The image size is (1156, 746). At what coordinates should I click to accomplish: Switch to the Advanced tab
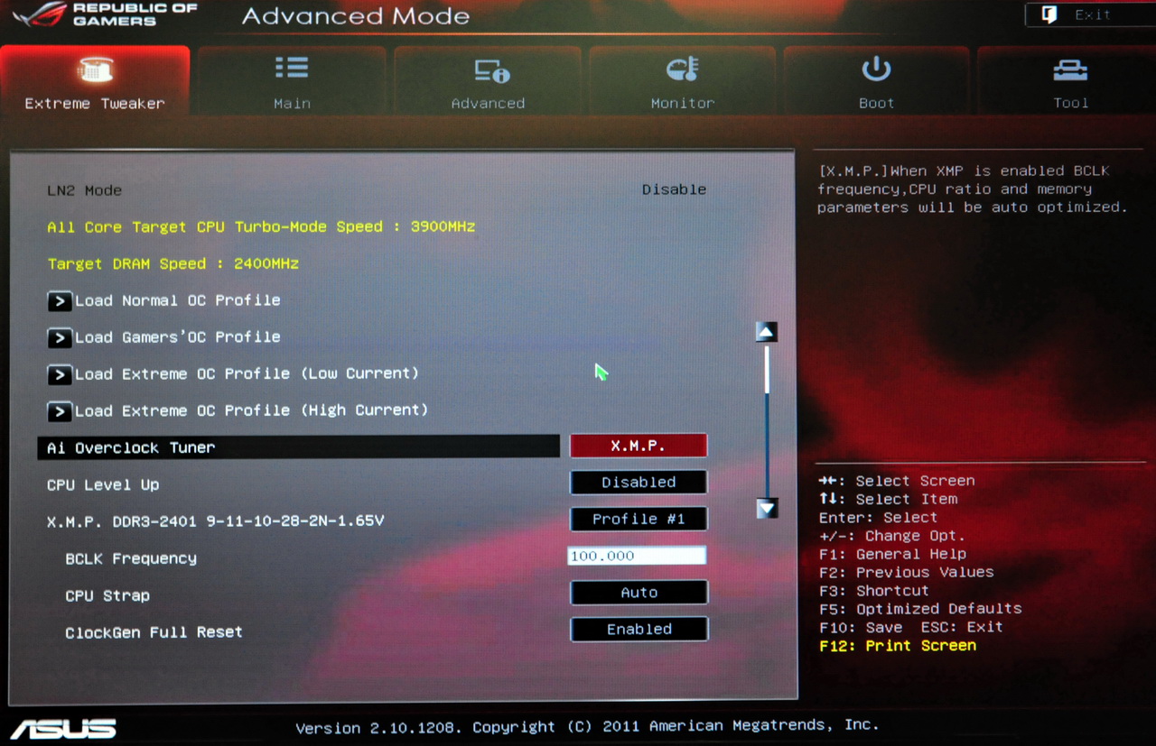(488, 81)
